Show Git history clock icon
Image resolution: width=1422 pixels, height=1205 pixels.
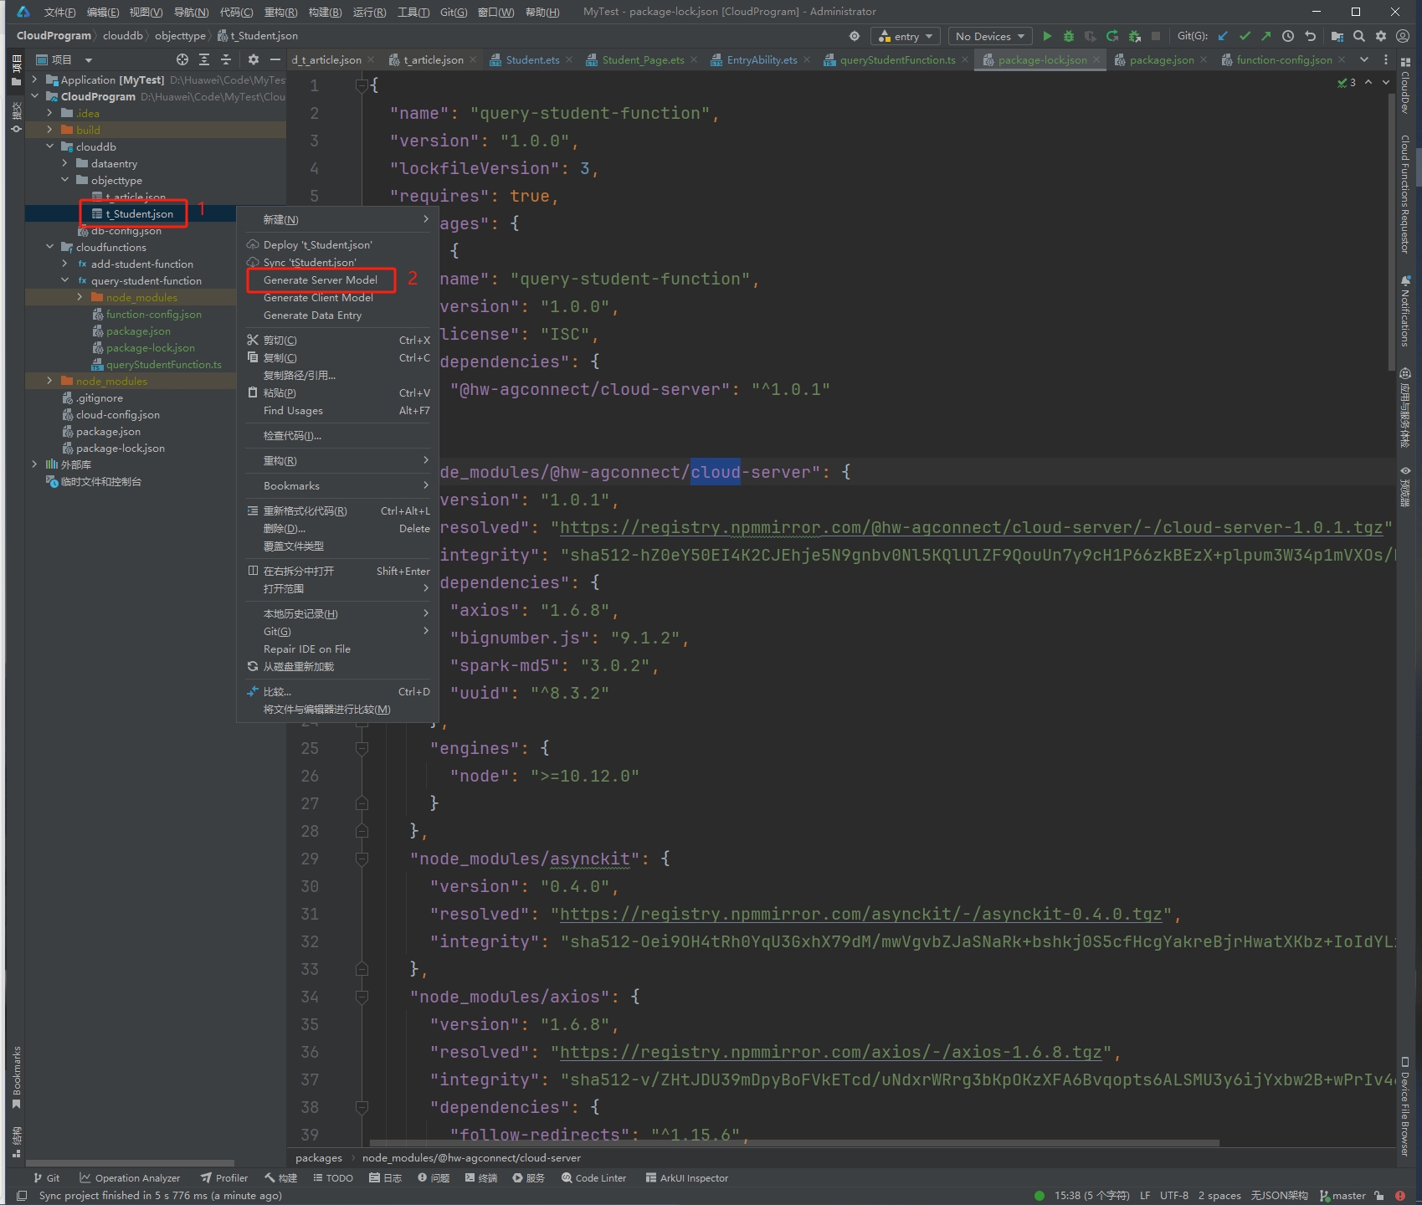click(1287, 36)
